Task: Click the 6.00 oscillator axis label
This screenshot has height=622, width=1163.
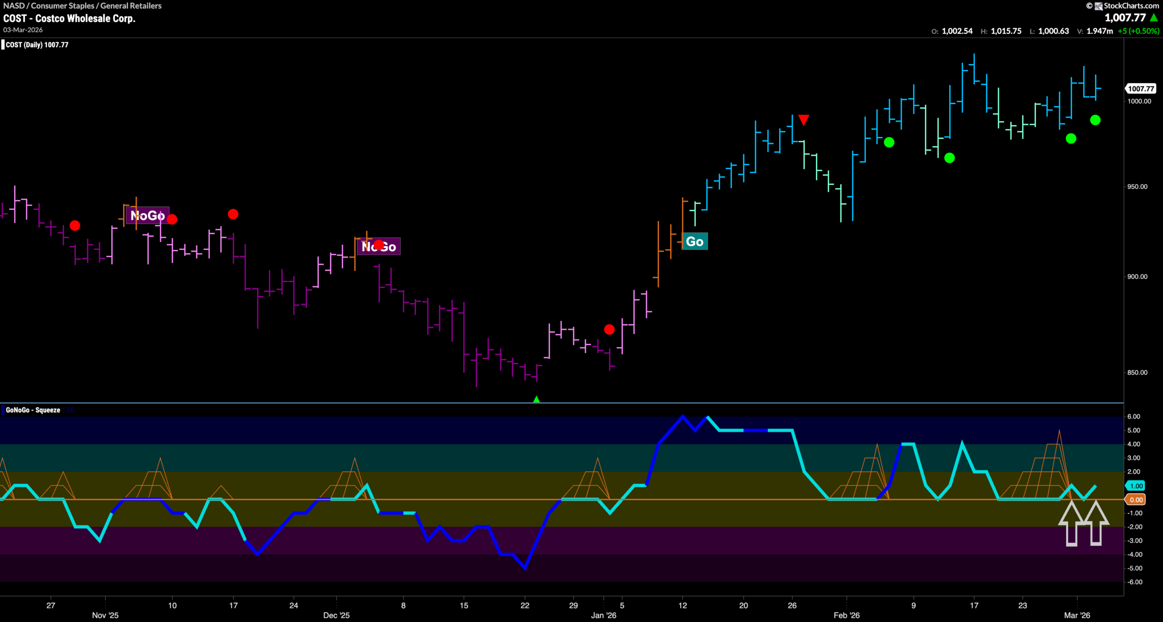Action: pos(1133,416)
